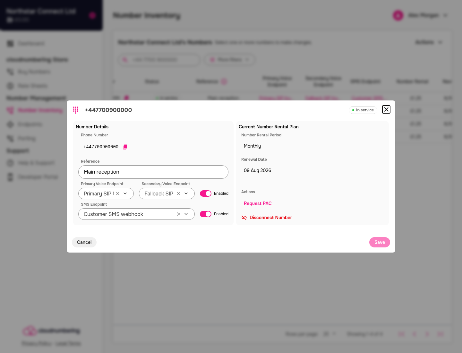Screen dimensions: 462x353
Task: Click the Request PAC link
Action: (x=258, y=203)
